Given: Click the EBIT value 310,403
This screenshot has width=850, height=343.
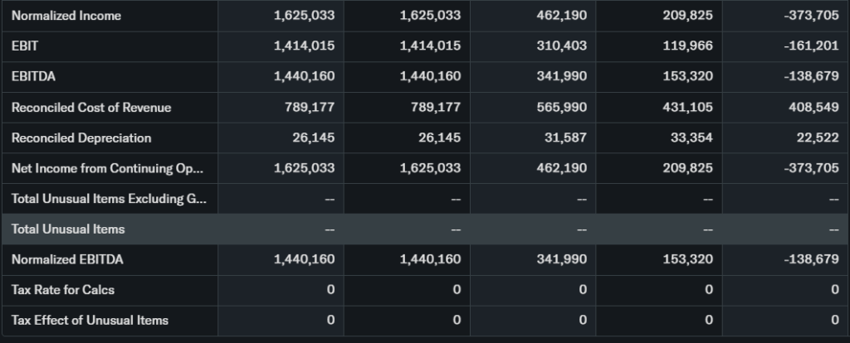Looking at the screenshot, I should click(x=564, y=46).
